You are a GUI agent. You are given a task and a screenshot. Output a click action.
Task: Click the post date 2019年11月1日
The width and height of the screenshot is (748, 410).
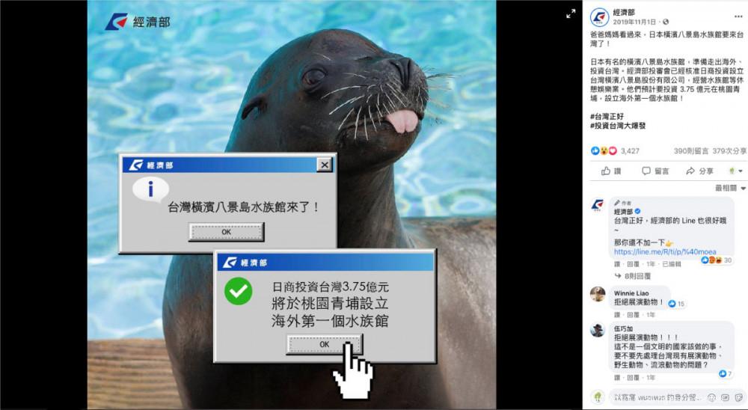pyautogui.click(x=634, y=22)
